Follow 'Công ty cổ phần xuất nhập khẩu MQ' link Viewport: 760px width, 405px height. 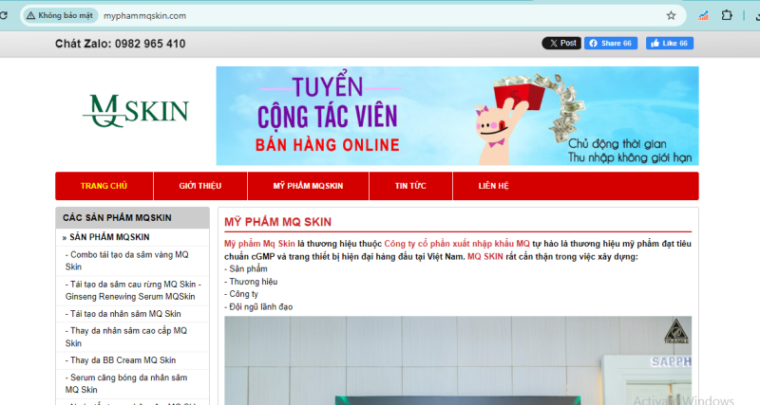point(457,244)
